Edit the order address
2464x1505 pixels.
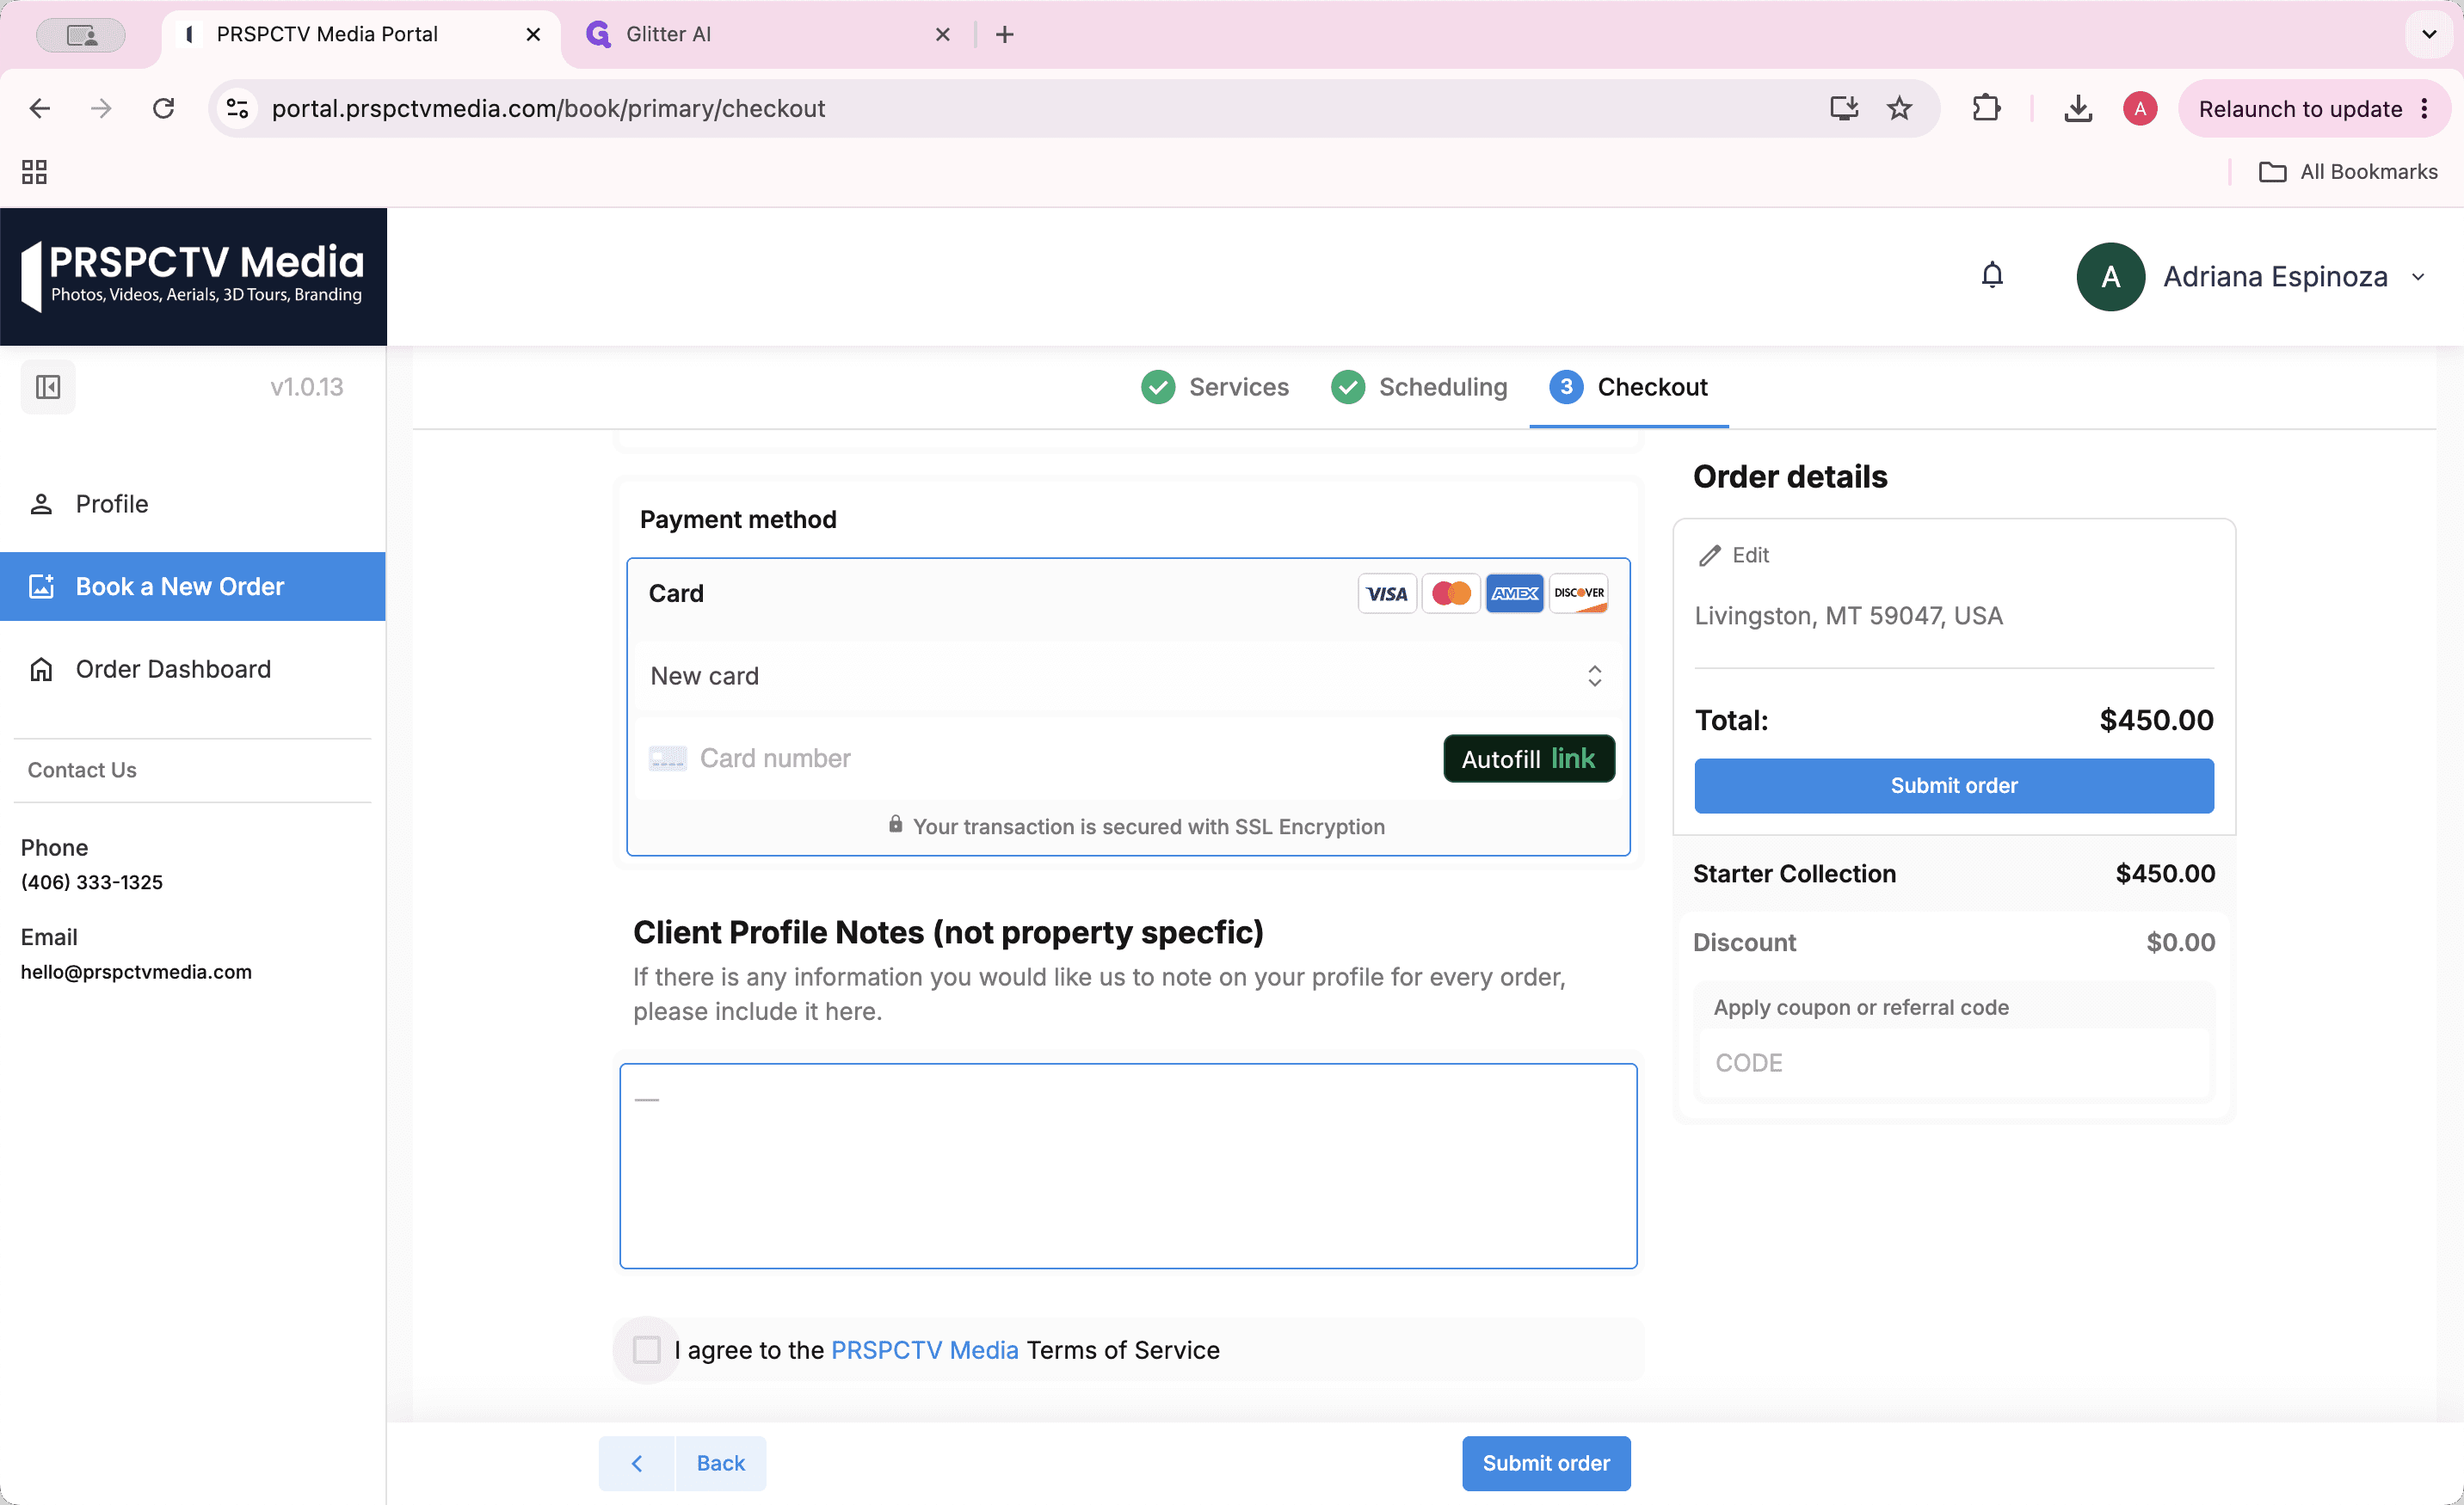coord(1734,556)
